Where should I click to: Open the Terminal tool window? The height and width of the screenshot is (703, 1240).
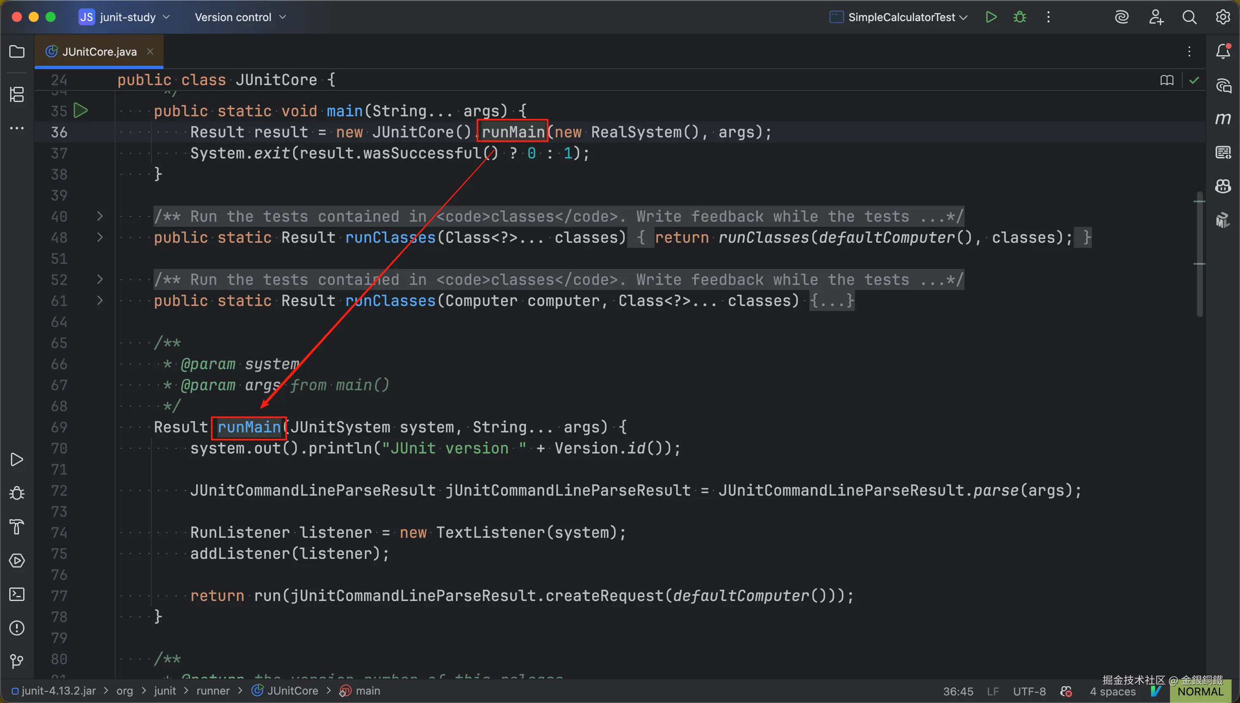[x=17, y=594]
